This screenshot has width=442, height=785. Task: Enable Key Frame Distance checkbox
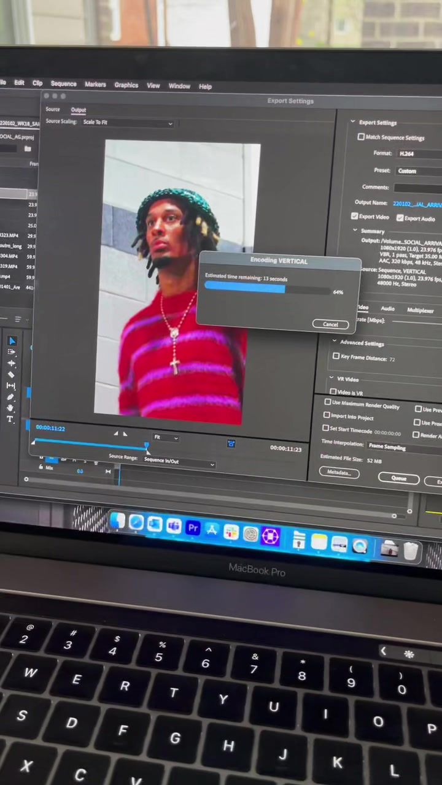[x=336, y=356]
